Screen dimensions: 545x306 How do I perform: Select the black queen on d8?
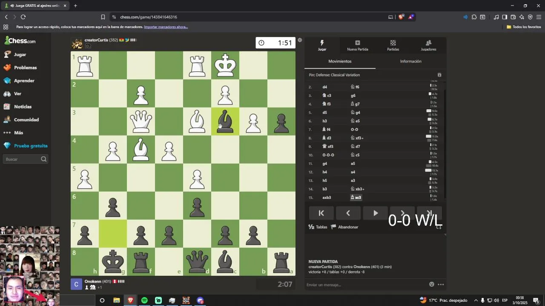(x=197, y=262)
